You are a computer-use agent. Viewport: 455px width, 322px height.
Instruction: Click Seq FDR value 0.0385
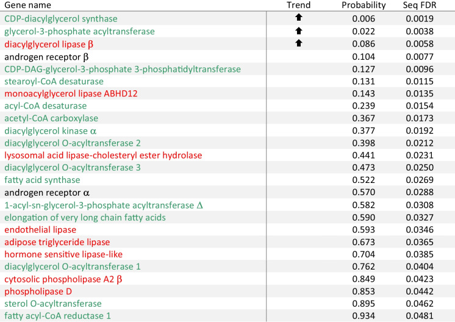point(420,254)
